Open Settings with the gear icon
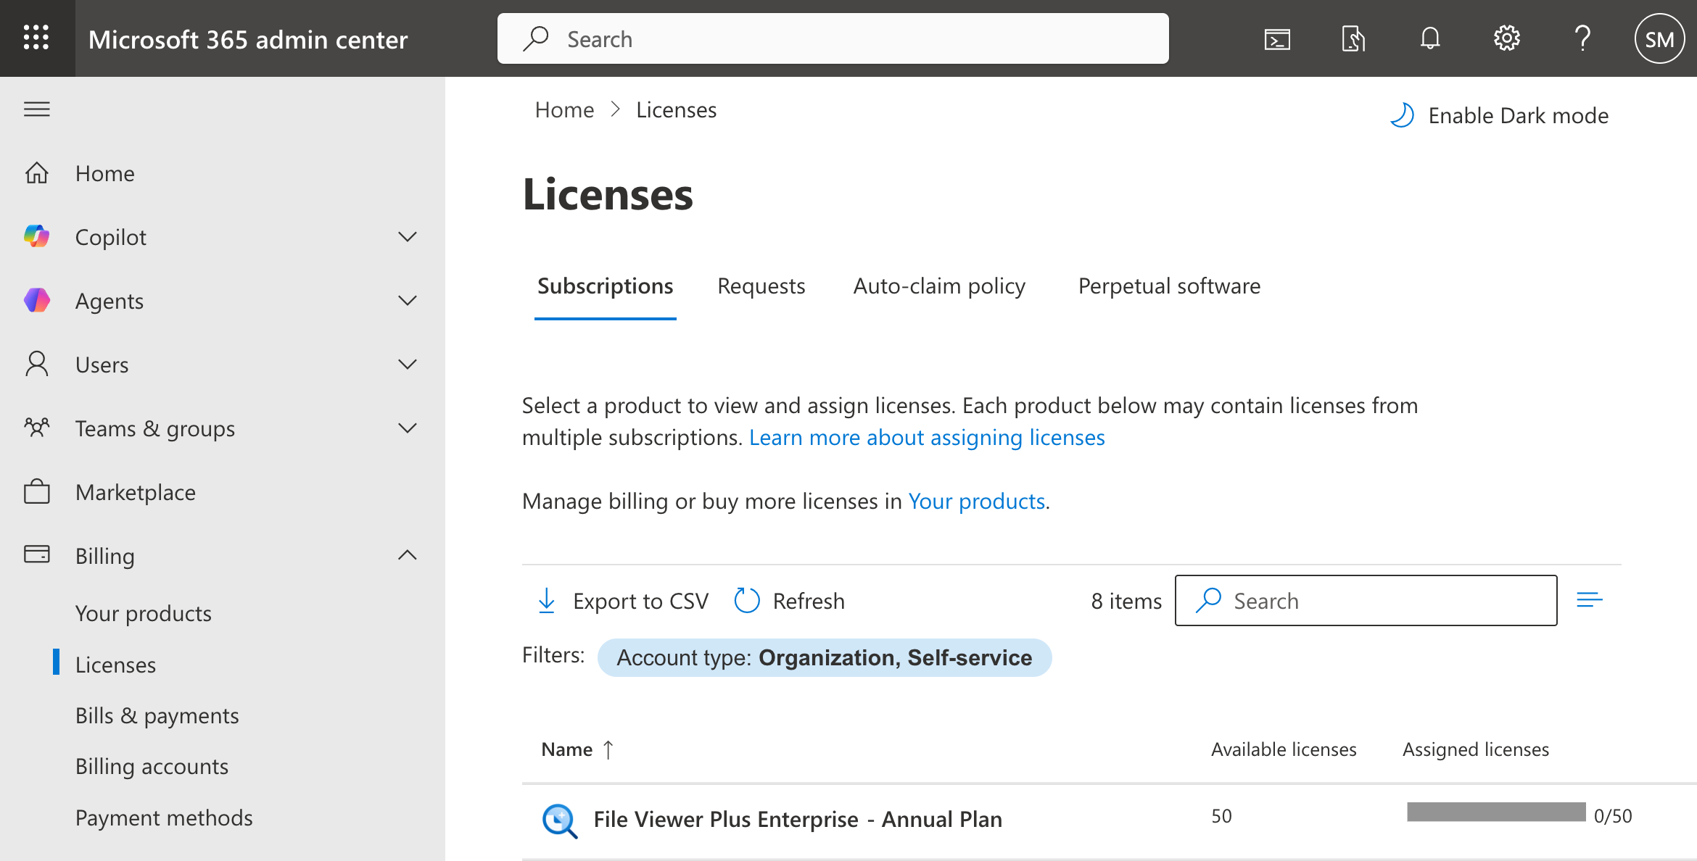This screenshot has width=1697, height=861. coord(1506,38)
